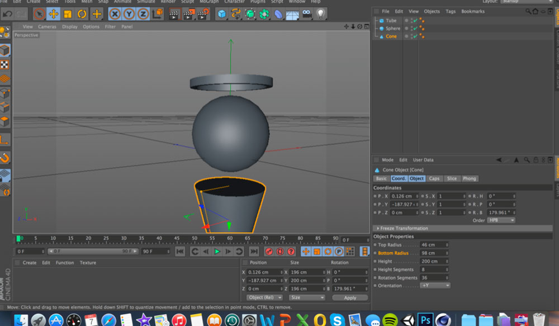
Task: Expand the Freeze Transformation section
Action: 404,228
